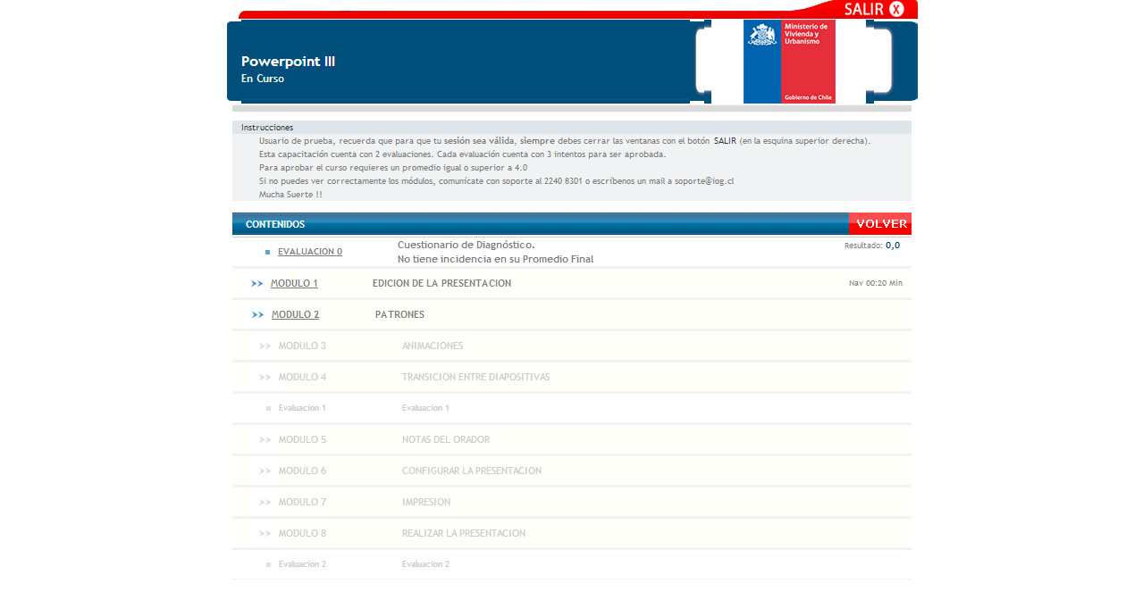
Task: Select the greyed-out MODULO 6 label
Action: click(302, 471)
